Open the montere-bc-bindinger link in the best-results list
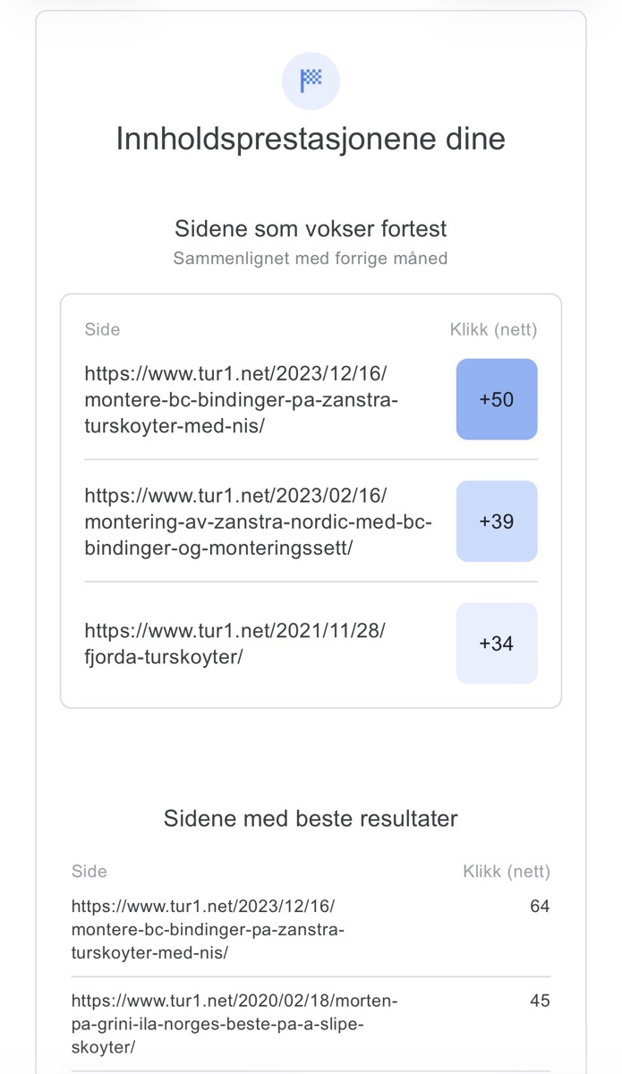This screenshot has height=1074, width=622. 208,929
